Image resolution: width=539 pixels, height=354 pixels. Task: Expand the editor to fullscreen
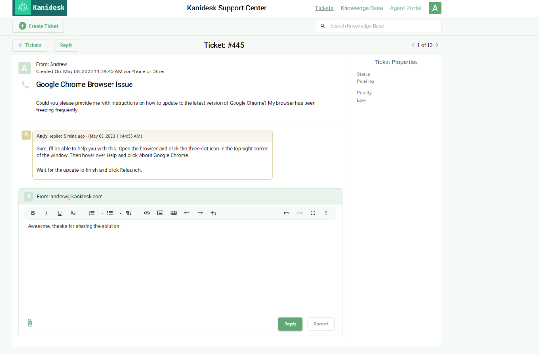(x=313, y=213)
